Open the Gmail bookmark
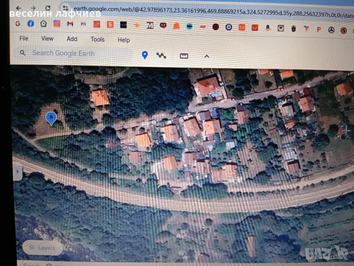This screenshot has width=354, height=266. coord(70,24)
